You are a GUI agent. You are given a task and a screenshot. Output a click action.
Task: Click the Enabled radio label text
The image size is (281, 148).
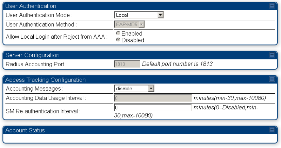(132, 33)
